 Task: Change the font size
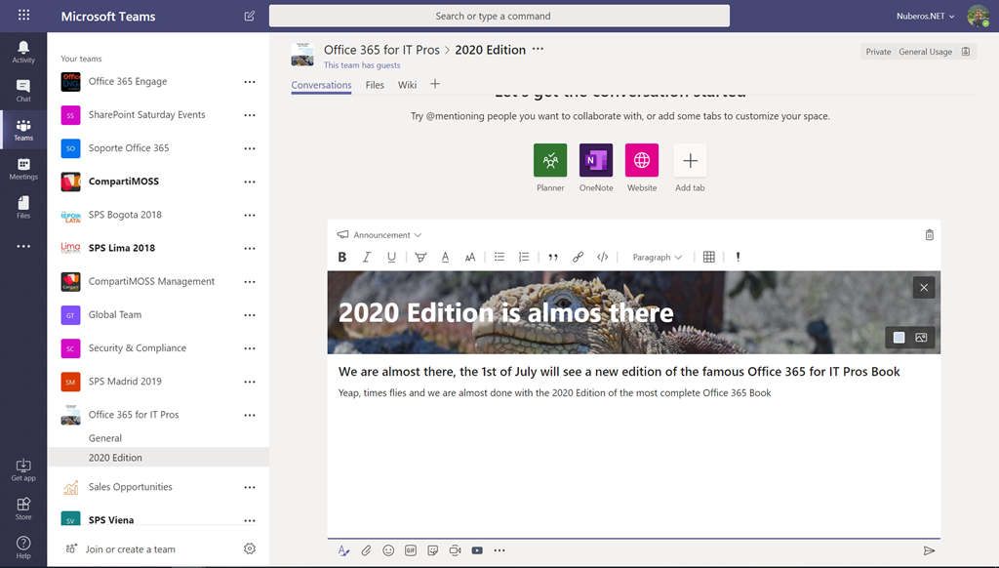click(x=470, y=257)
